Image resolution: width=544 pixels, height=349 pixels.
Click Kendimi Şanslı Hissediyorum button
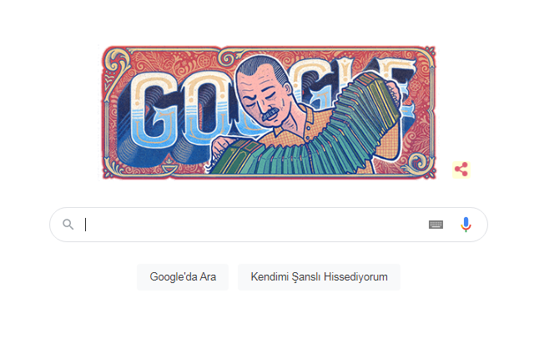(x=319, y=276)
